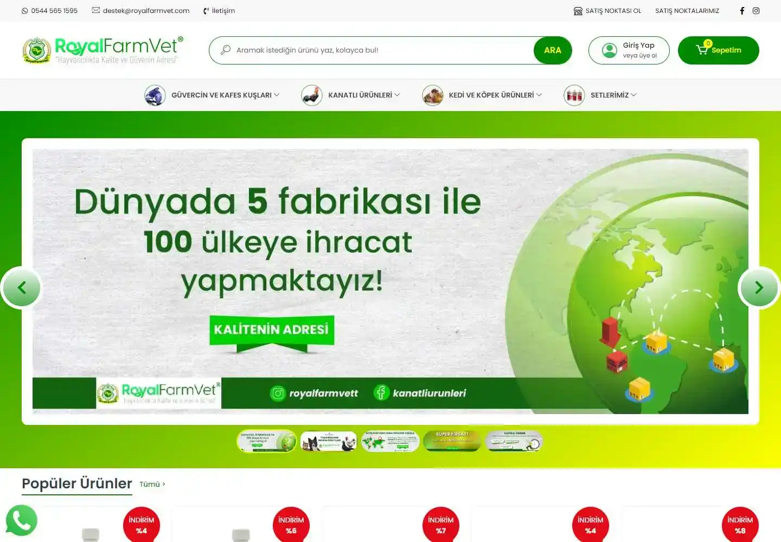781x542 pixels.
Task: Open the Facebook page icon
Action: [742, 11]
